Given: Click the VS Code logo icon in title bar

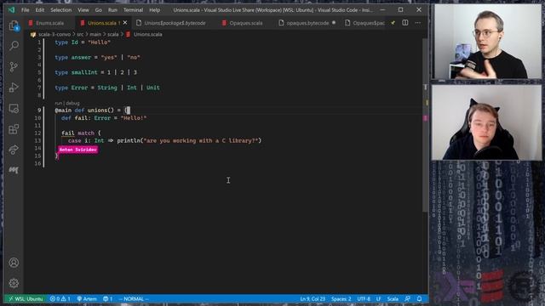Looking at the screenshot, I should coord(11,10).
